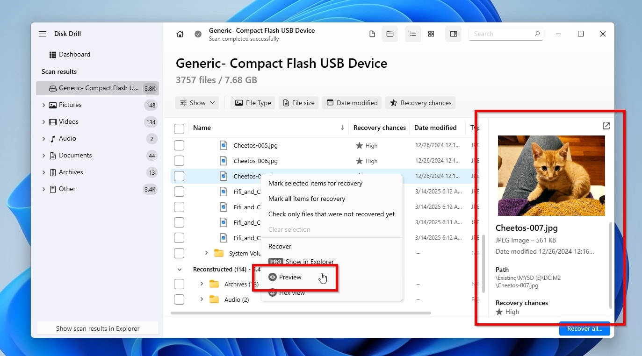
Task: Toggle the preview panel icon
Action: click(453, 34)
